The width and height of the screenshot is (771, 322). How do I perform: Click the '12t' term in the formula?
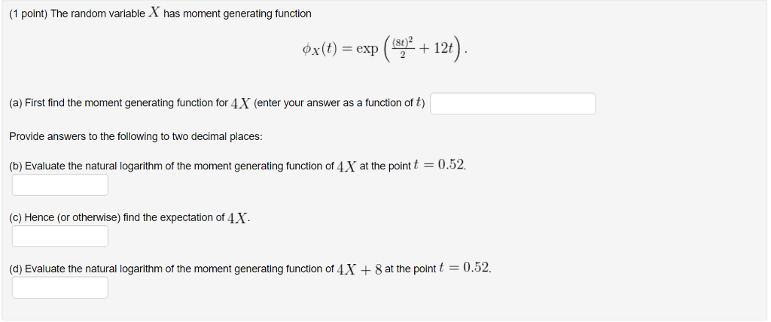[444, 49]
